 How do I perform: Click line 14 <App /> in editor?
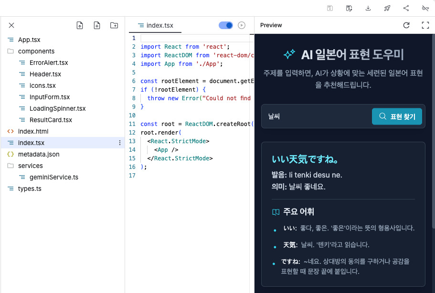[x=166, y=150]
